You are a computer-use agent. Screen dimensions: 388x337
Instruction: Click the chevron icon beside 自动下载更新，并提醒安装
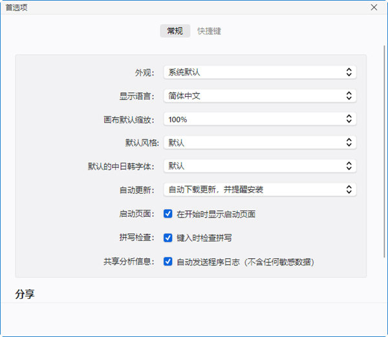(349, 189)
